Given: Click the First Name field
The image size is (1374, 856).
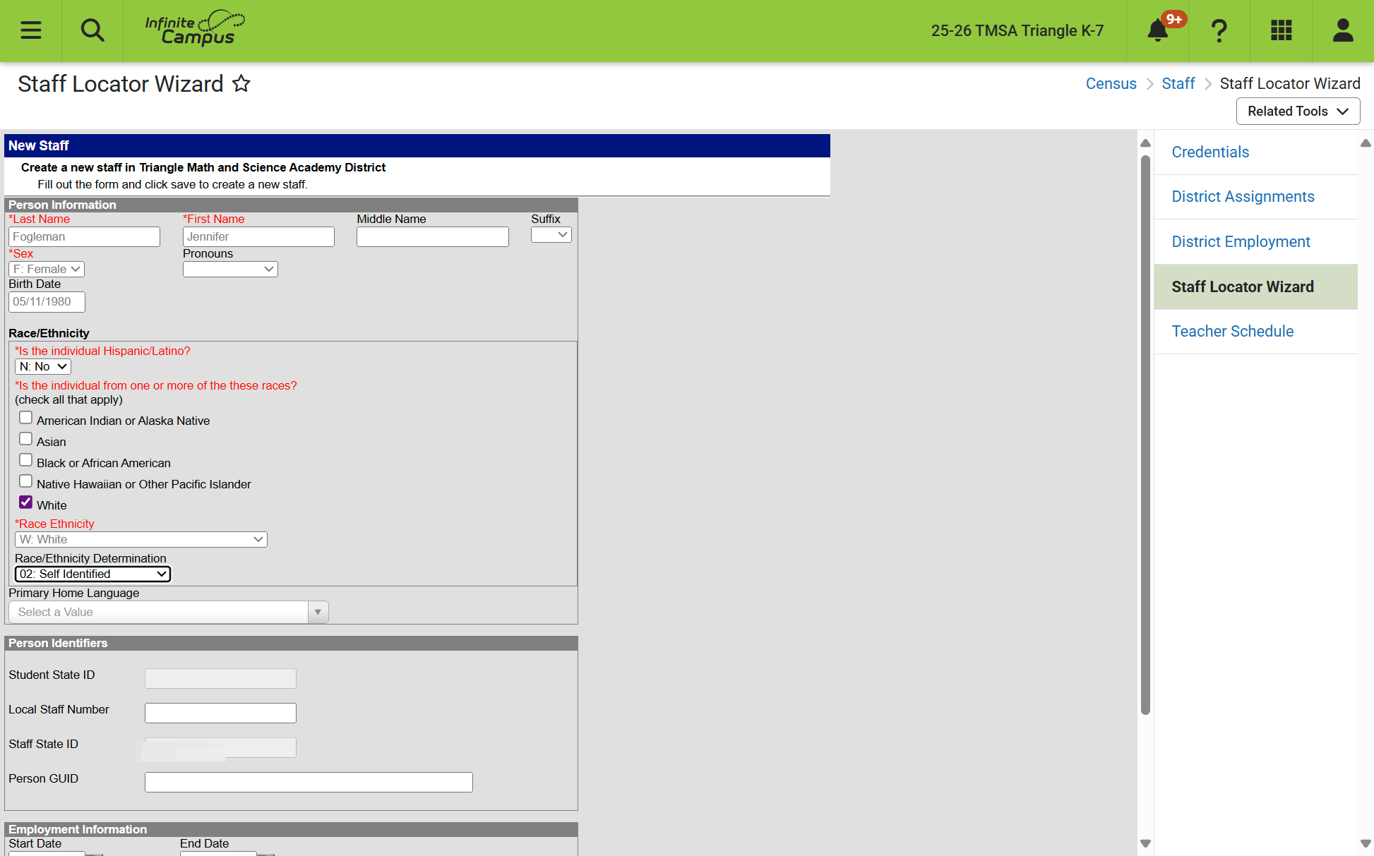Looking at the screenshot, I should click(258, 236).
